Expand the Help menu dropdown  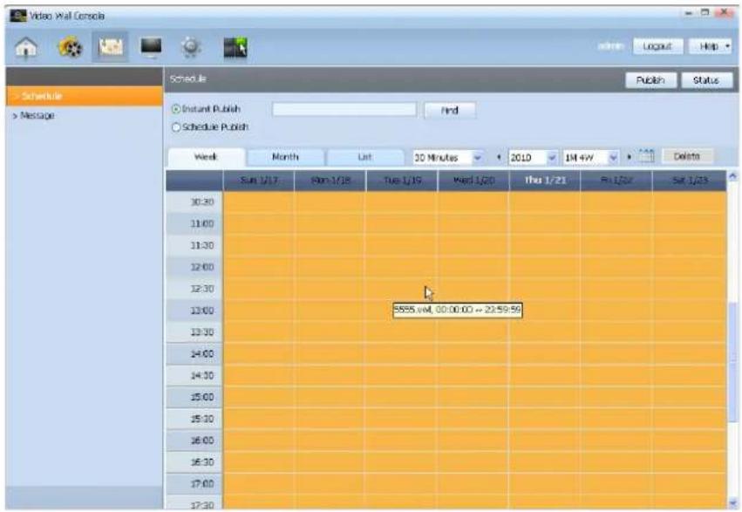click(x=711, y=46)
